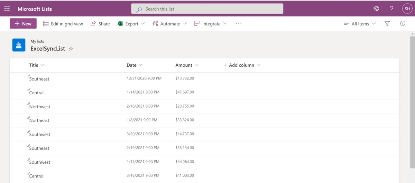This screenshot has width=415, height=183.
Task: Open the app launcher waffle icon
Action: click(7, 9)
